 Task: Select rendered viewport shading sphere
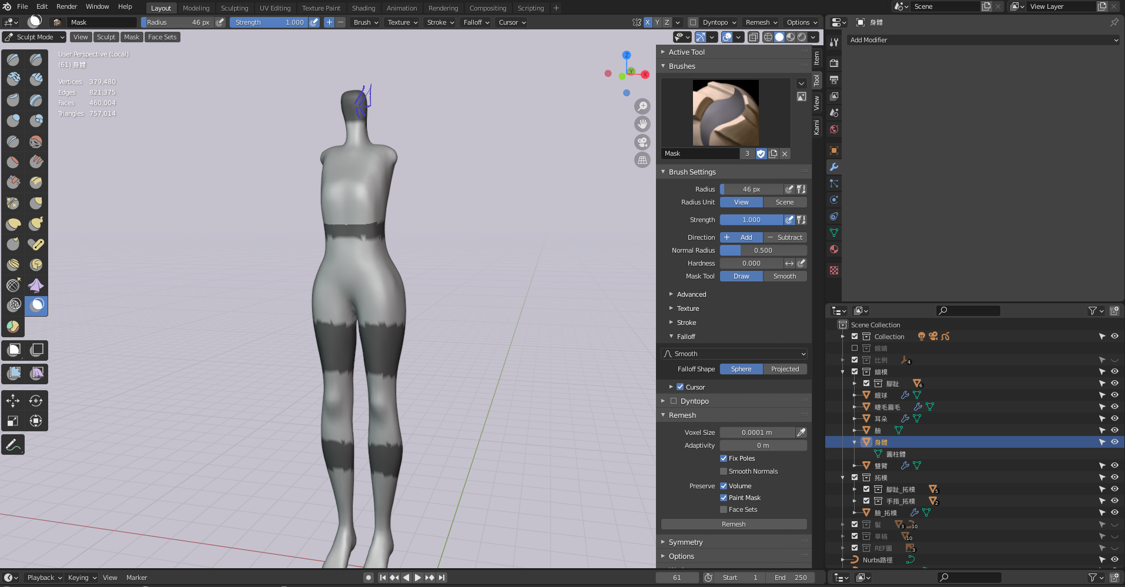point(802,37)
